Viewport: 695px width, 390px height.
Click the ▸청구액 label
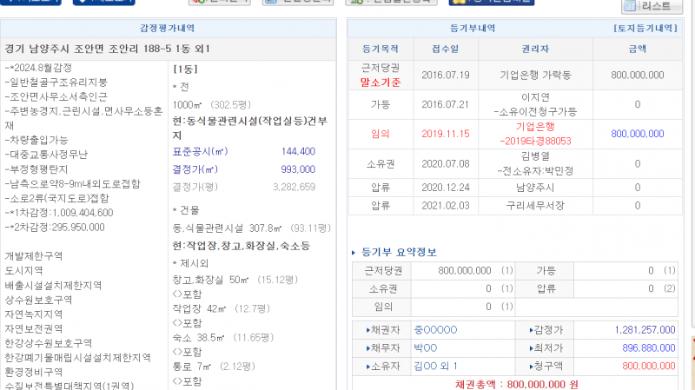(x=546, y=366)
